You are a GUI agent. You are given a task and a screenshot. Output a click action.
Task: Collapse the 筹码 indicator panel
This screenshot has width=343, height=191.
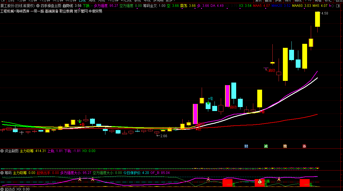coord(2,172)
